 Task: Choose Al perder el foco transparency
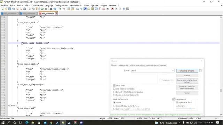click(x=177, y=102)
